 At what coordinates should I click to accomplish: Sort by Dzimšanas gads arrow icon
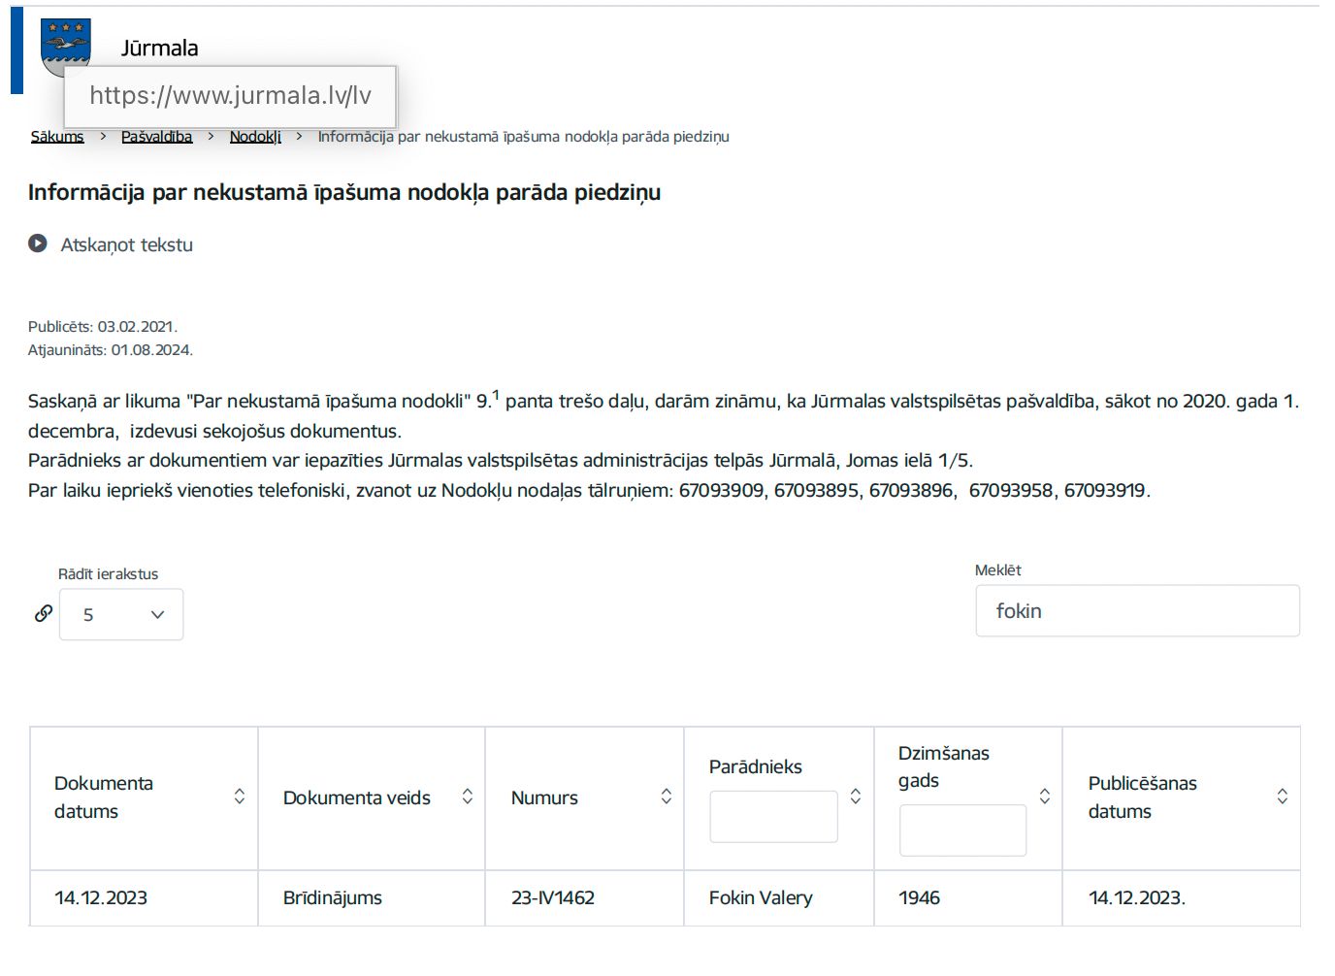[x=1045, y=797]
